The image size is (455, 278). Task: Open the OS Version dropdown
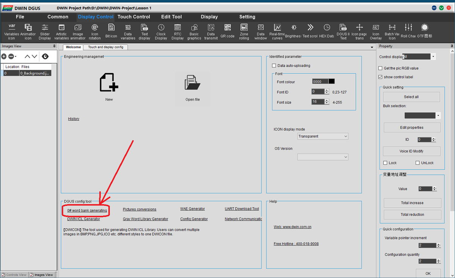(x=323, y=157)
